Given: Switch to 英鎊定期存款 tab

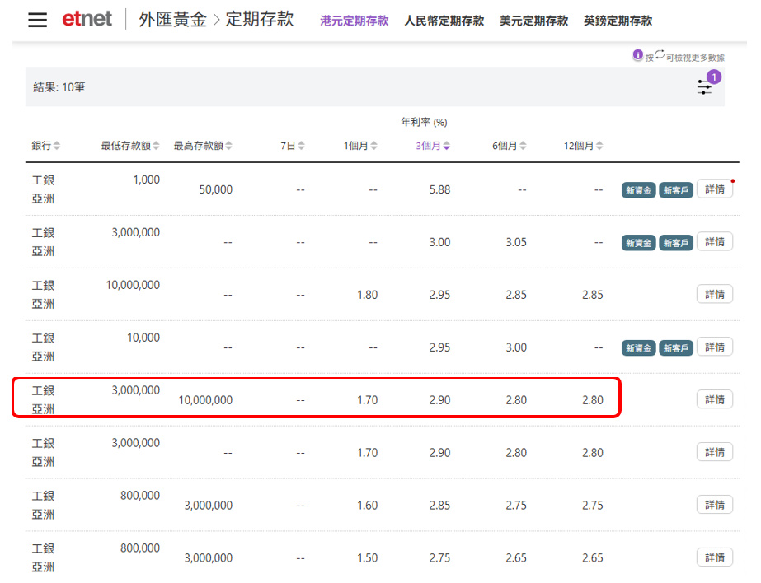Looking at the screenshot, I should click(618, 21).
